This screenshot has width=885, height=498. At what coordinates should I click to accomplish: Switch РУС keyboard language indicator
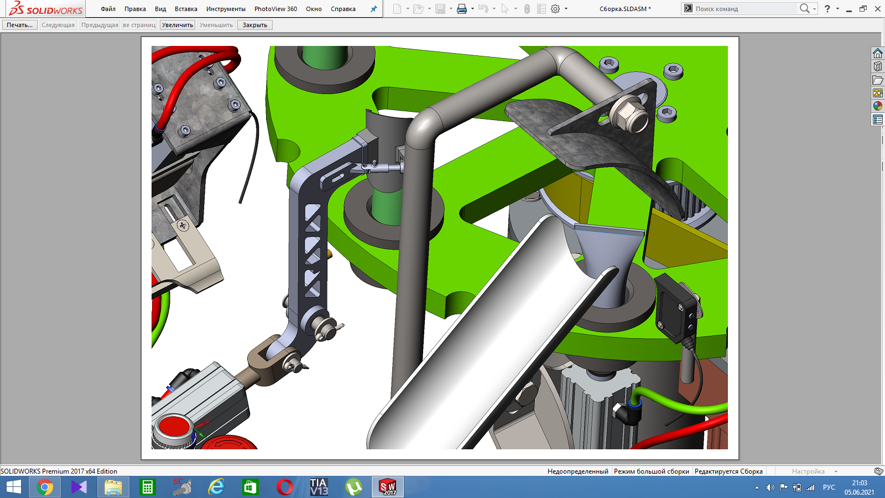point(829,487)
